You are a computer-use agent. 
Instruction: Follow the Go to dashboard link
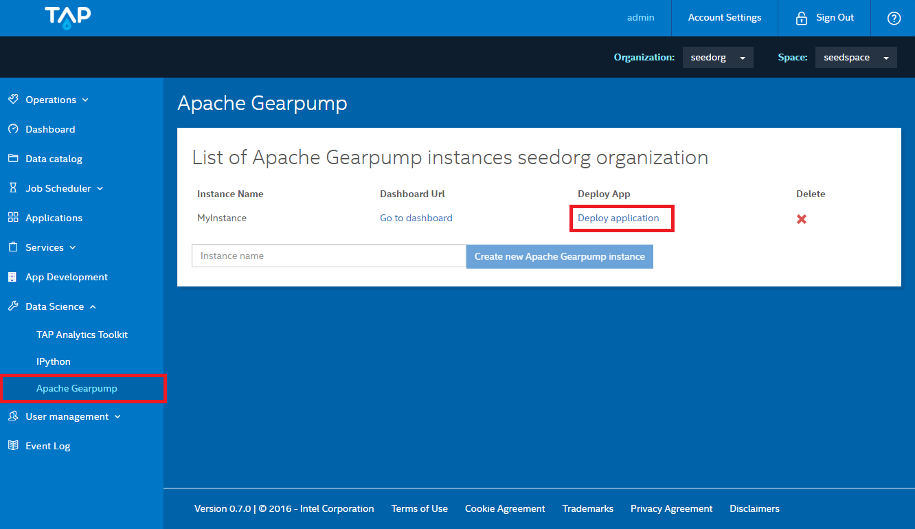pos(416,218)
